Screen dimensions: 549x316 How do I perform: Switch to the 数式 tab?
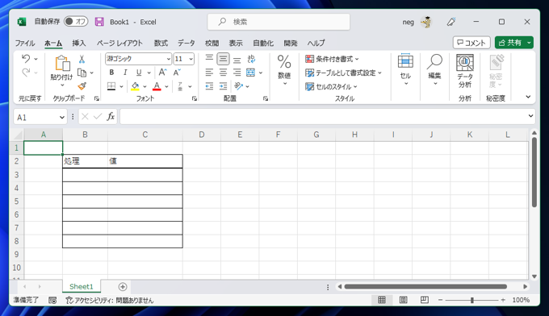coord(161,43)
